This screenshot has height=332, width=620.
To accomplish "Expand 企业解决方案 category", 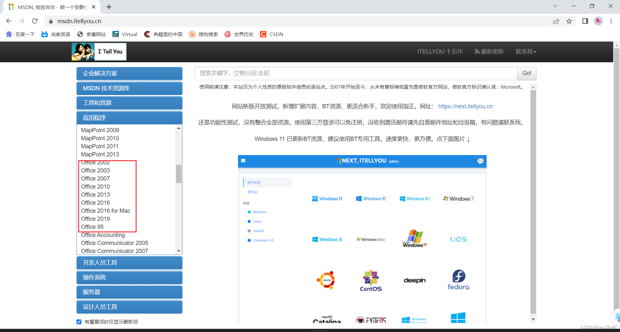I will [x=129, y=73].
